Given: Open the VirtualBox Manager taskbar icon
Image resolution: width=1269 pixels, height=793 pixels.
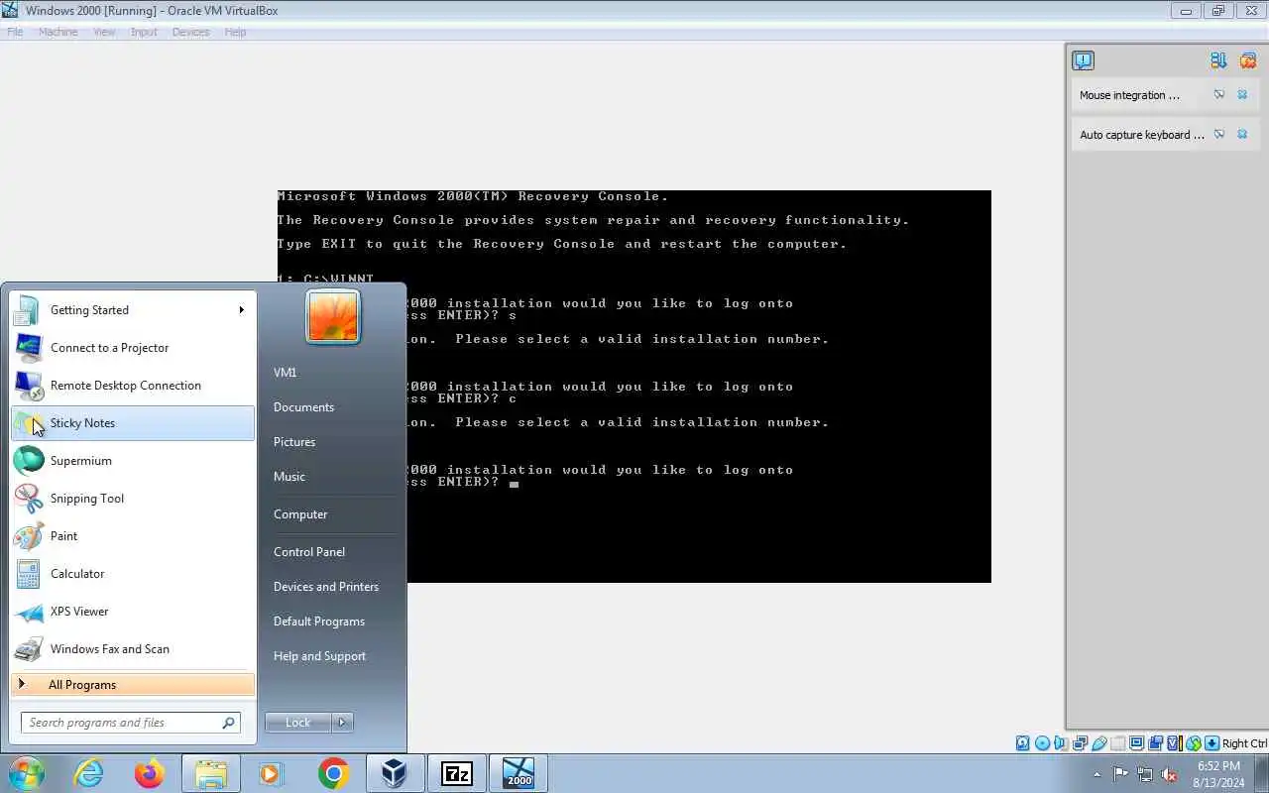Looking at the screenshot, I should point(395,773).
